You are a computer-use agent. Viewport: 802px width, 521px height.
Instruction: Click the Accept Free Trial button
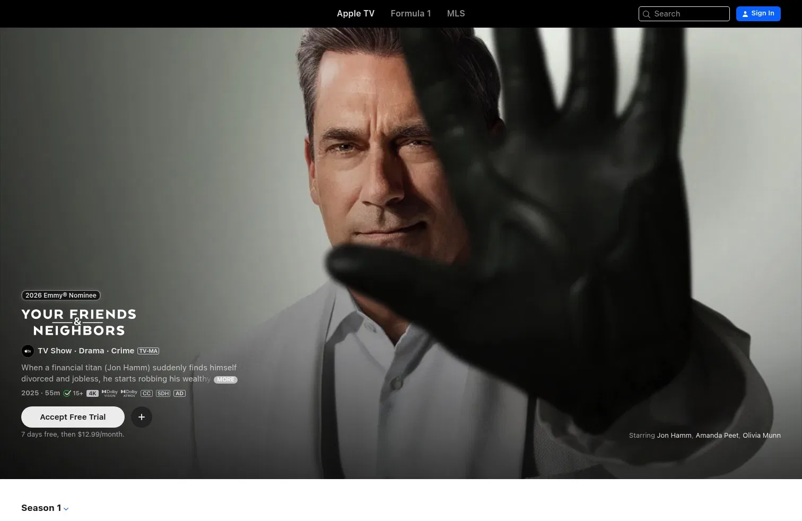[x=73, y=417]
